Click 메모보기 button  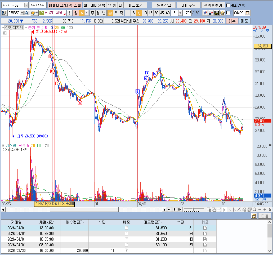click(x=135, y=5)
